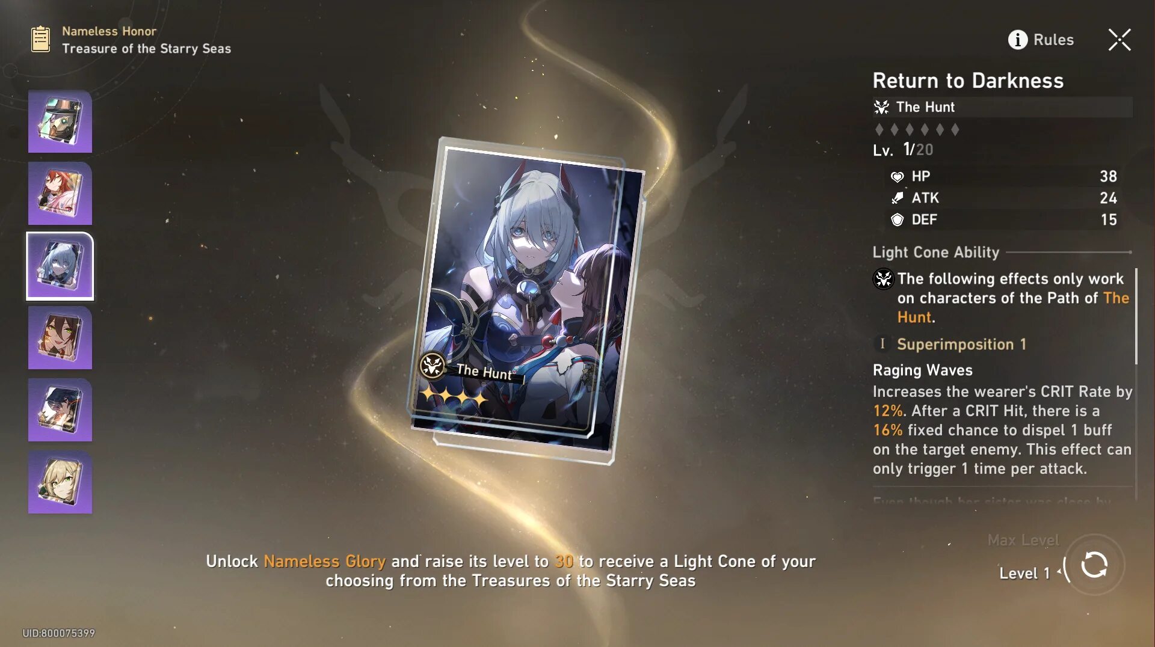Select the blonde character light cone thumbnail
The width and height of the screenshot is (1155, 647).
point(60,482)
